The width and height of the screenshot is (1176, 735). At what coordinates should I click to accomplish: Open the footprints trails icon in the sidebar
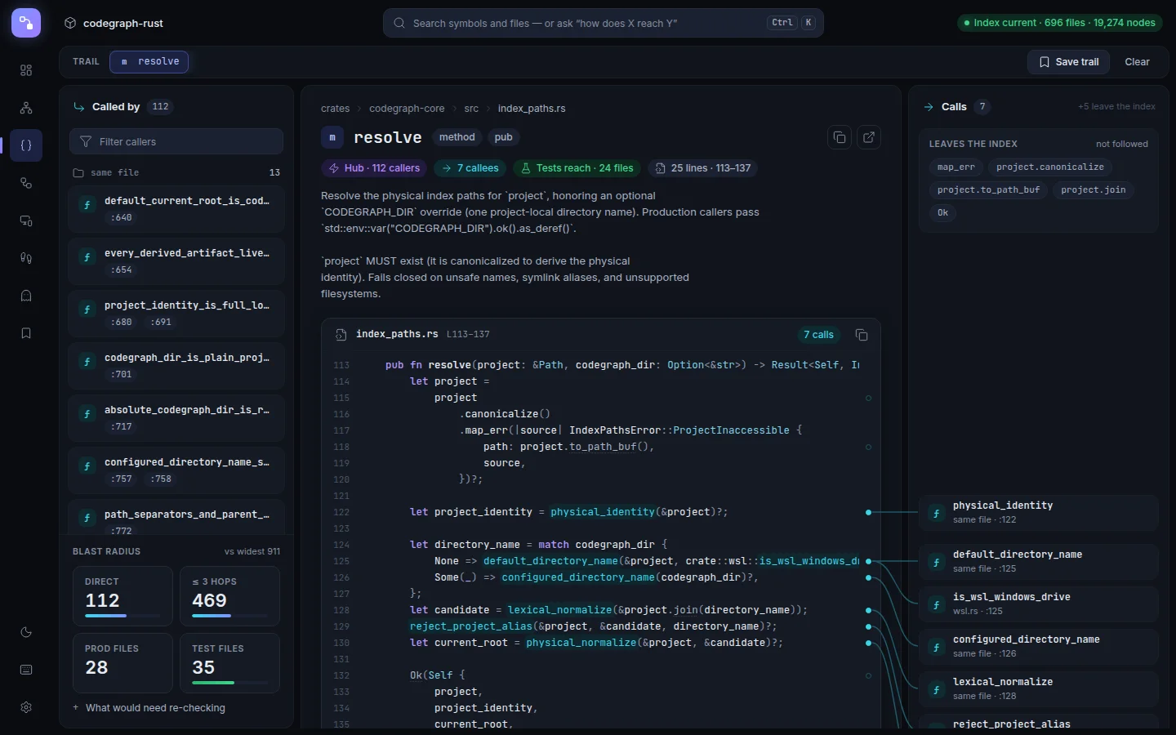[26, 258]
